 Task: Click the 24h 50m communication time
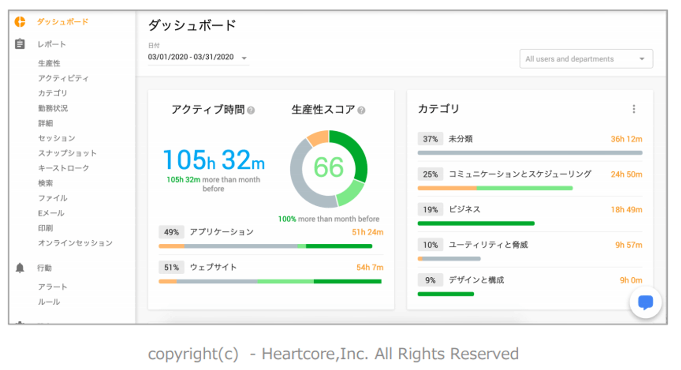(626, 174)
